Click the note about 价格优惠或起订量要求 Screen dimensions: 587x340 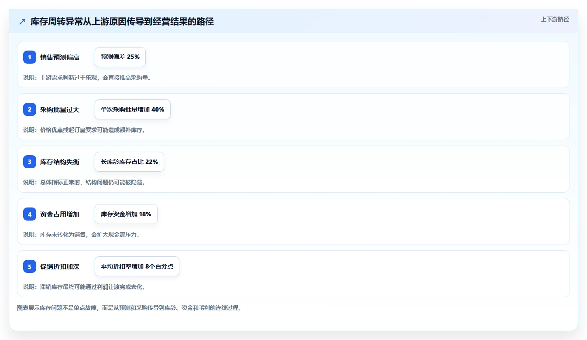pyautogui.click(x=84, y=130)
